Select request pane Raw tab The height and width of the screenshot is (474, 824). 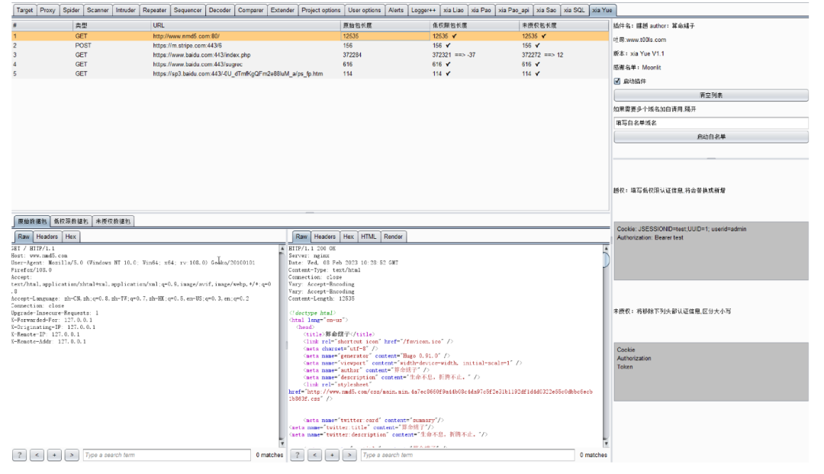[24, 237]
